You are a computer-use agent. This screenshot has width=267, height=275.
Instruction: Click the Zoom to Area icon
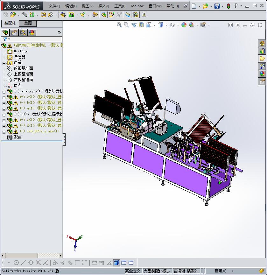coord(127,25)
